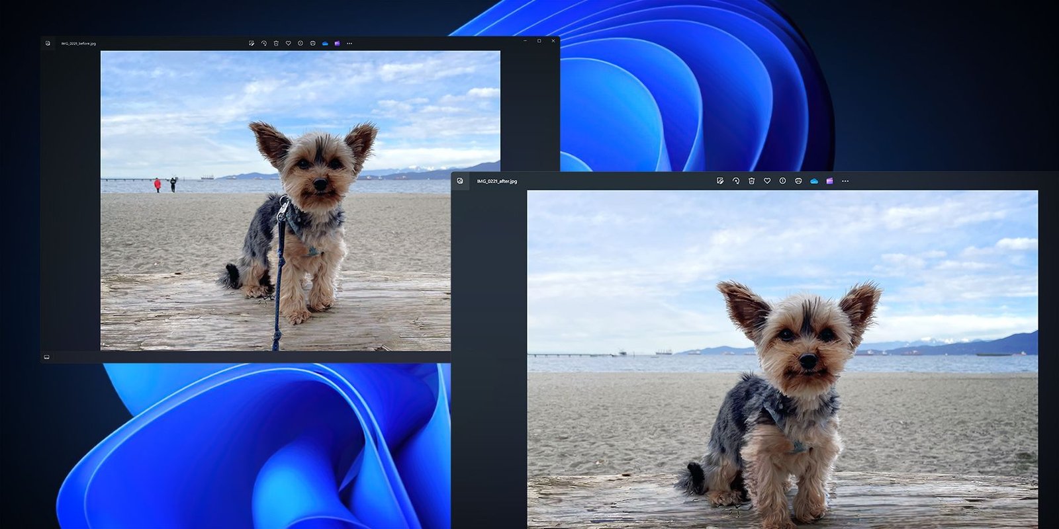Open See more menu in the before.jpg window
1059x529 pixels.
coord(349,44)
